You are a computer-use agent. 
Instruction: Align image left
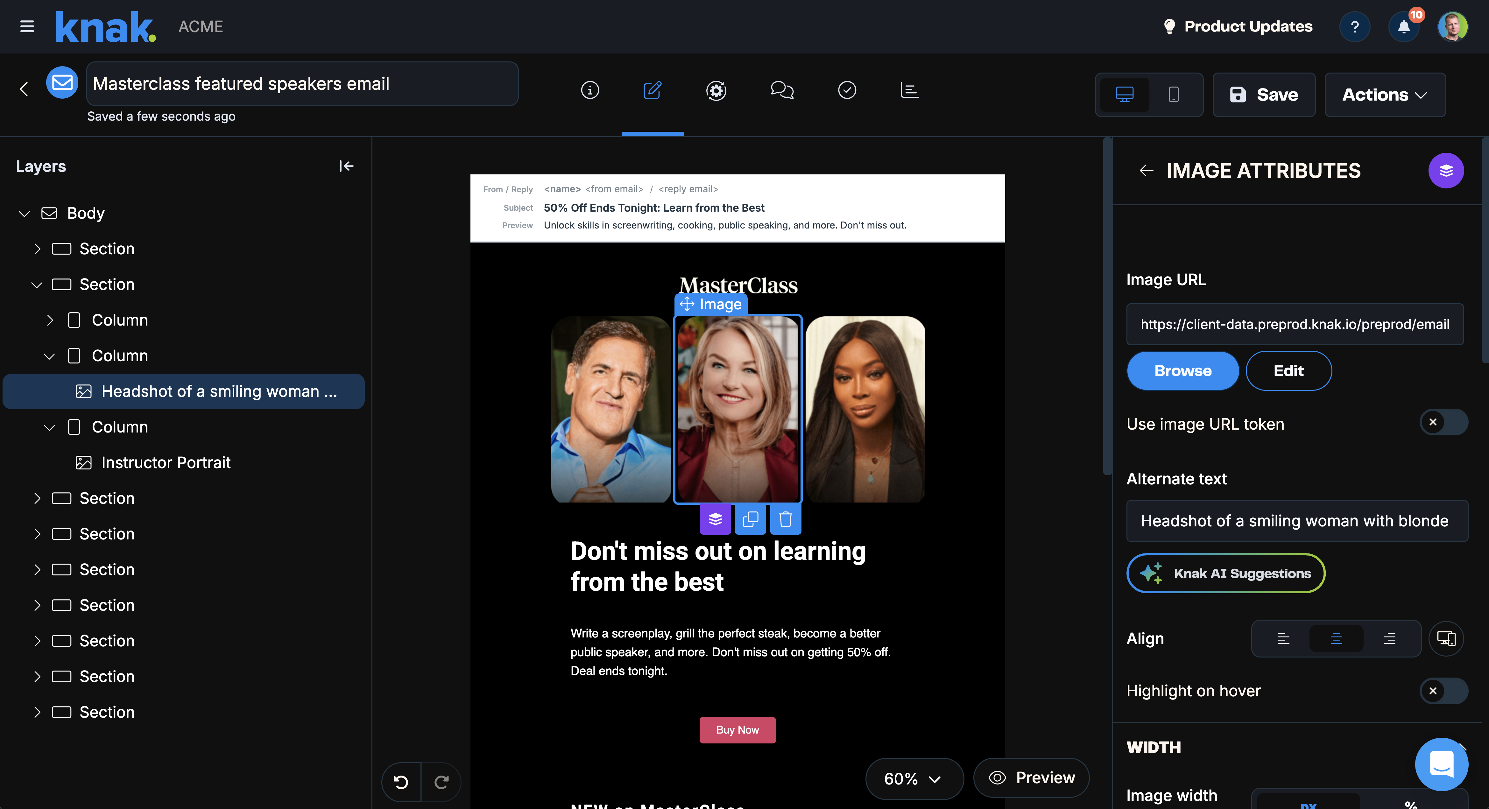[1283, 638]
